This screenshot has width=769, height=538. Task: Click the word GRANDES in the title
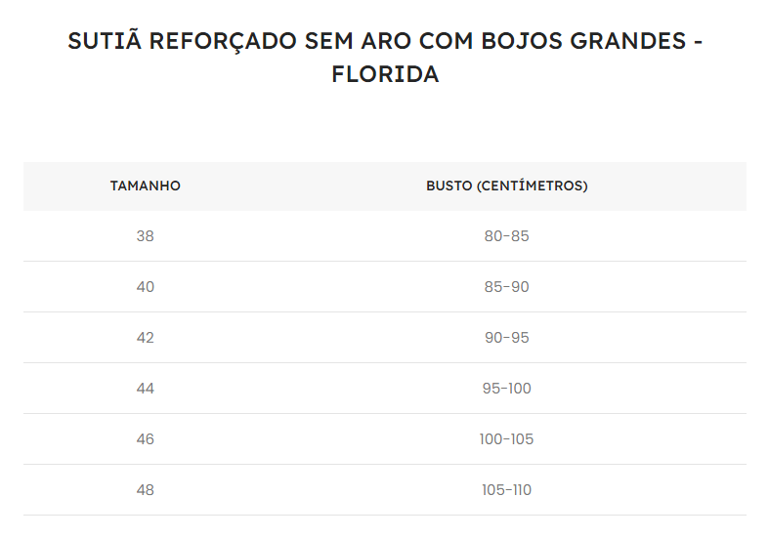[627, 41]
